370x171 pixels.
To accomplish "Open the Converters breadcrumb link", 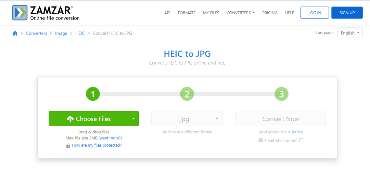I will click(x=36, y=33).
